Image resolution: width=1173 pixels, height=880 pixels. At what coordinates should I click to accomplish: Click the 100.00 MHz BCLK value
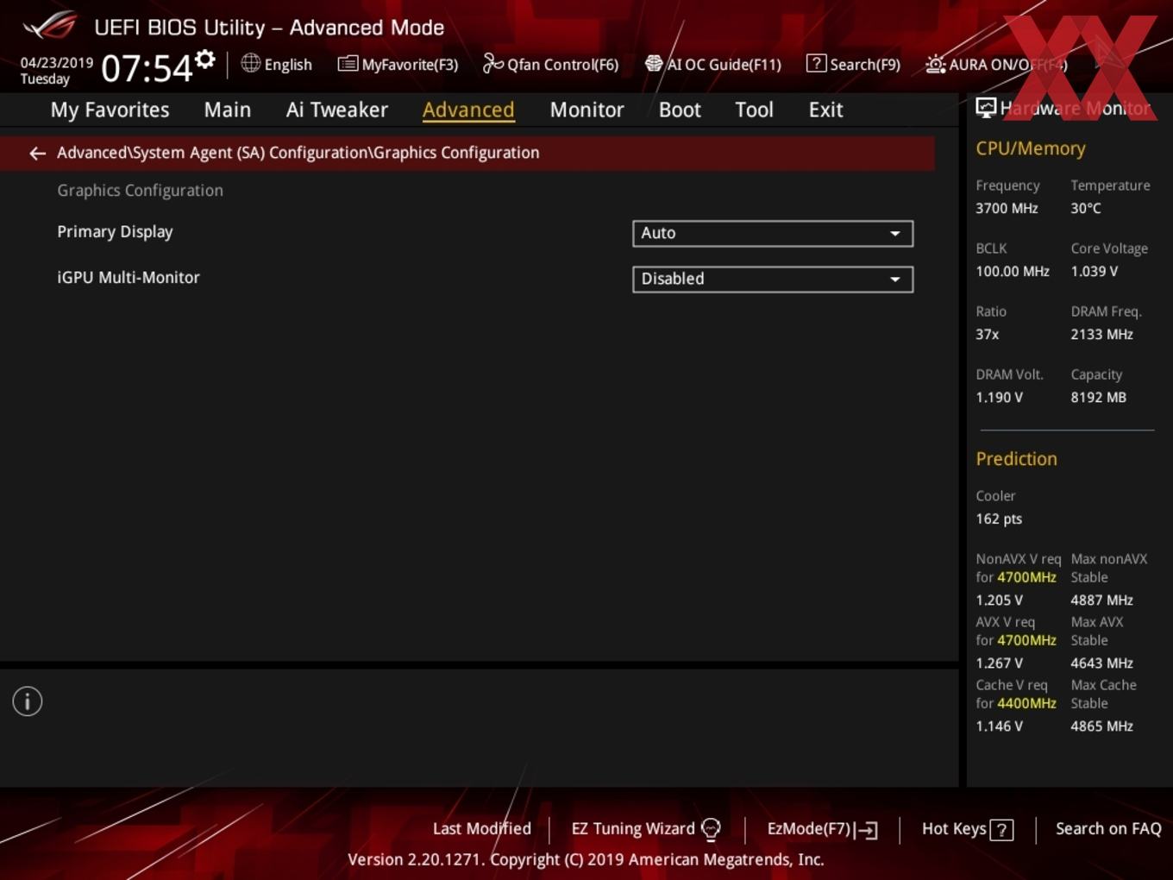[1013, 271]
